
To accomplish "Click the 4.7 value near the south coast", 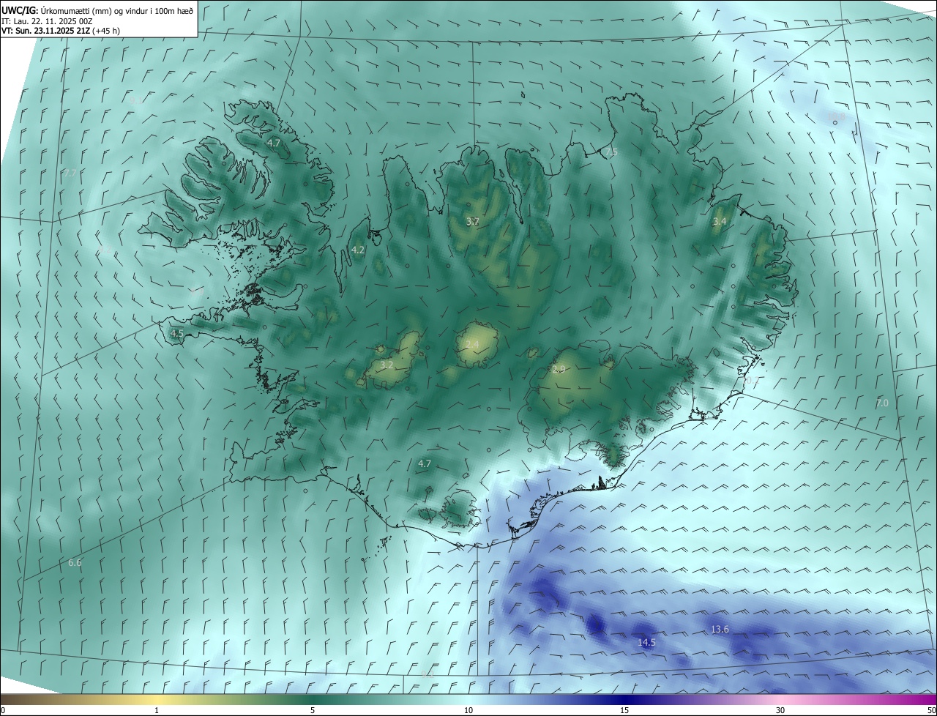I will (x=425, y=463).
